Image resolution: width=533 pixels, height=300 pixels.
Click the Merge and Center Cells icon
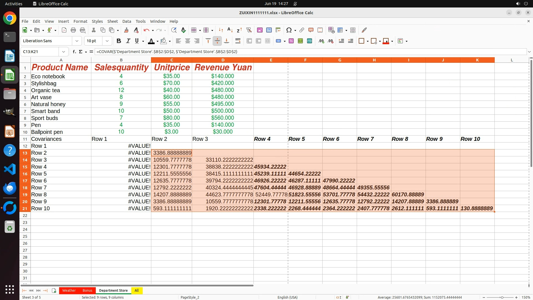pos(249,41)
